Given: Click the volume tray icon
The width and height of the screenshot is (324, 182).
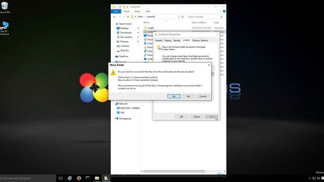Looking at the screenshot, I should pos(318,178).
